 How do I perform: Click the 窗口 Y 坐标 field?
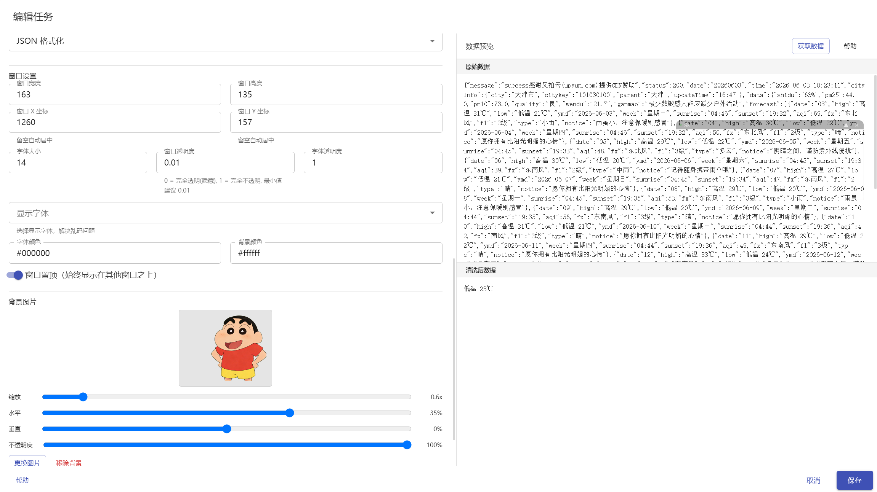(x=336, y=122)
